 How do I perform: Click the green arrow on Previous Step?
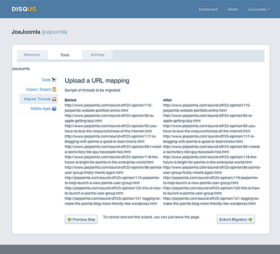coord(69,220)
